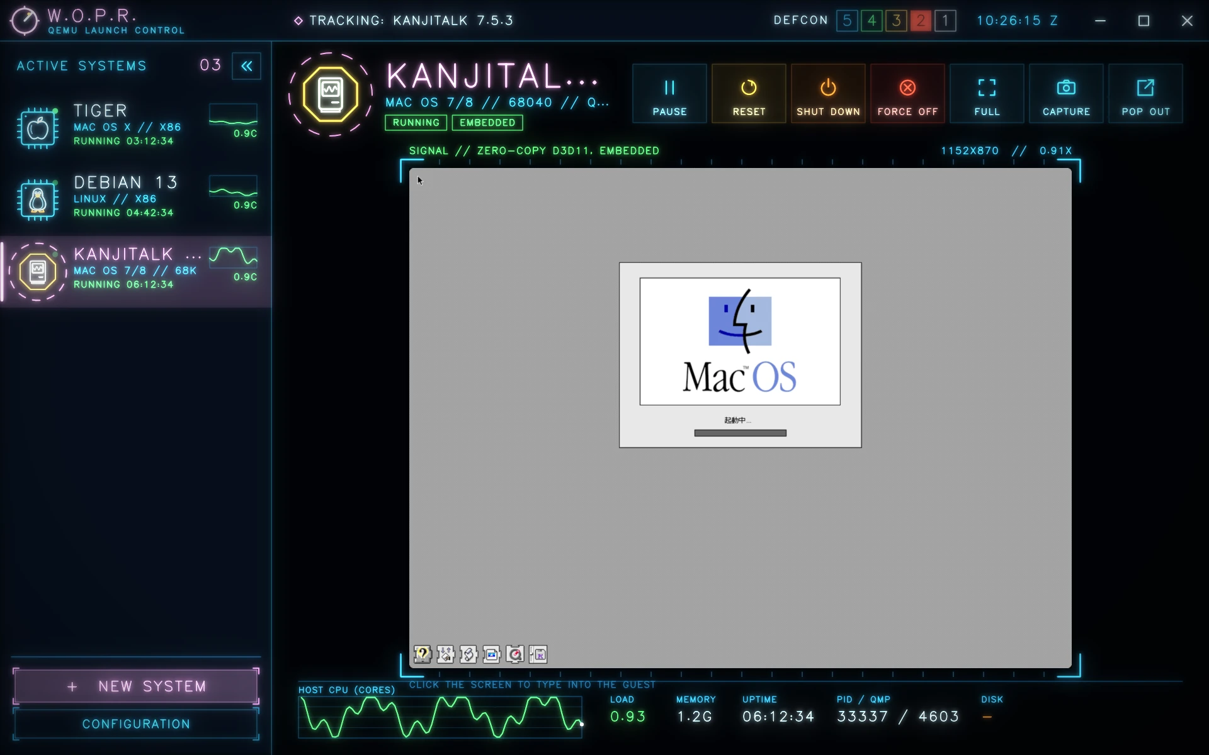This screenshot has height=755, width=1209.
Task: Click the Mac OS 7/8 // 68040 subtitle
Action: (497, 103)
